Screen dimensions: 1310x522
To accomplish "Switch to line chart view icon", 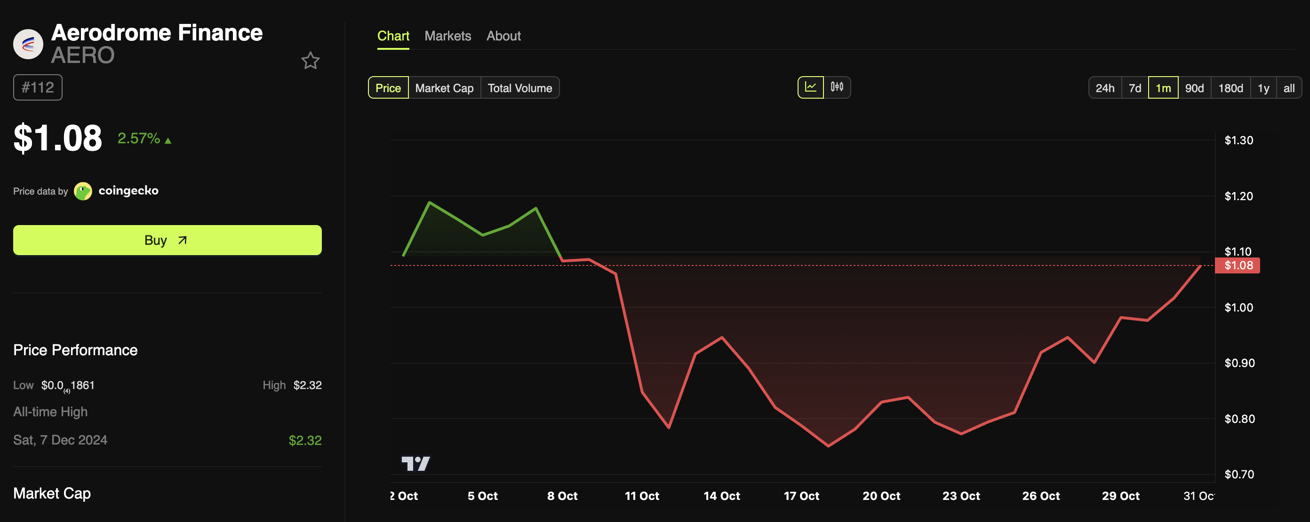I will 810,87.
